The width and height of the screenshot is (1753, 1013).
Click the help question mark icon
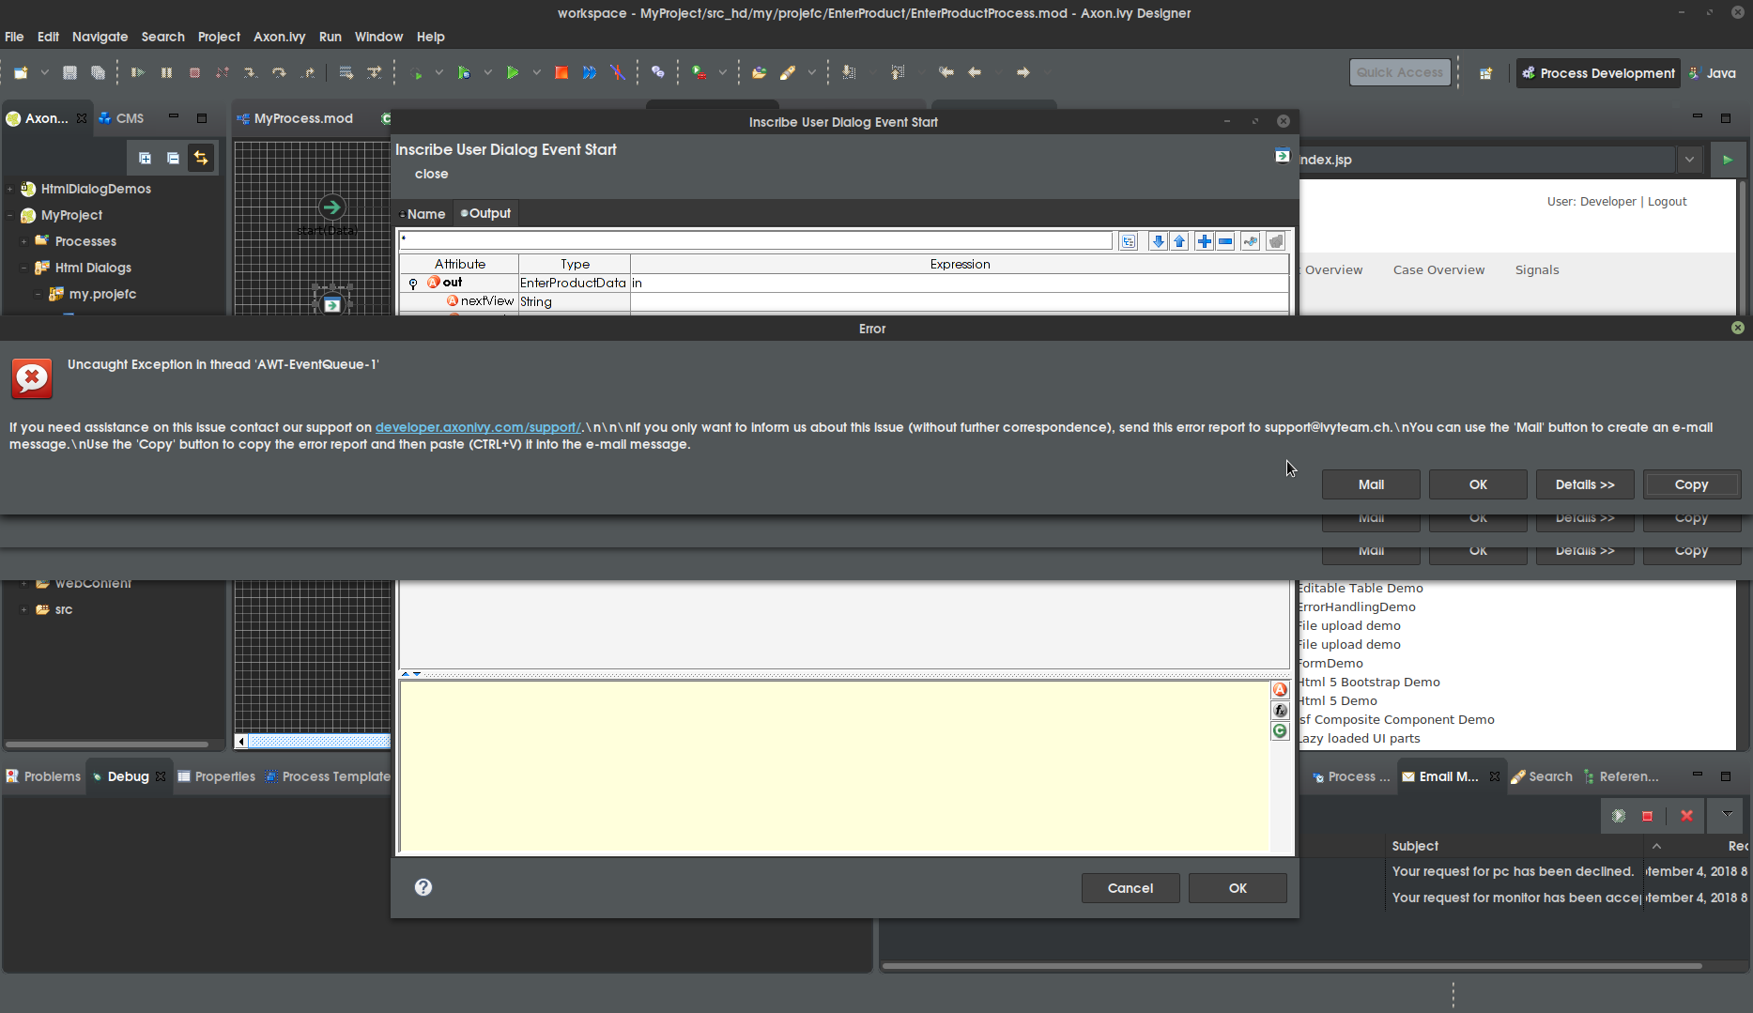coord(423,887)
